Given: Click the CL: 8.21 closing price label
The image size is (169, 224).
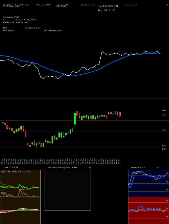Looking at the screenshot, I should pos(62,6).
